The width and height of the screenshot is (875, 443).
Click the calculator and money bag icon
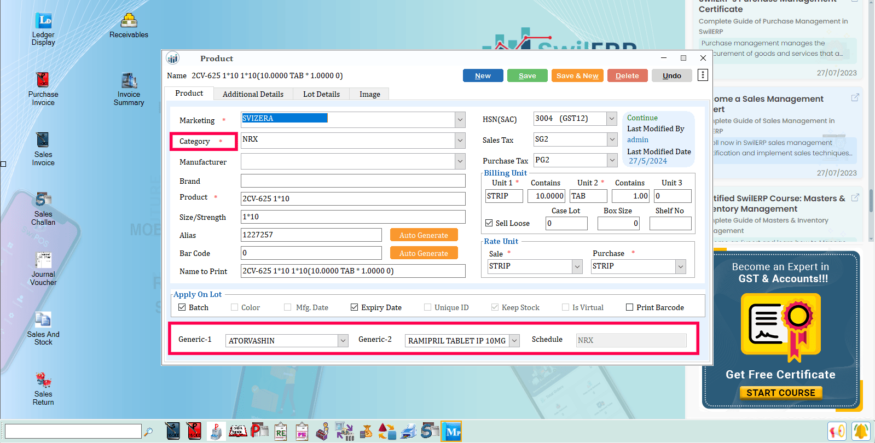pos(366,431)
